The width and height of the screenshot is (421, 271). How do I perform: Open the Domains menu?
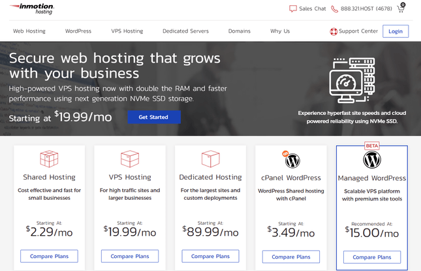[240, 31]
